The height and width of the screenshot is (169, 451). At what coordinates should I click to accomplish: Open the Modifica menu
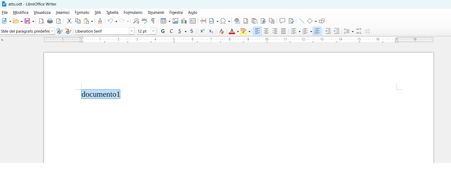pyautogui.click(x=21, y=13)
